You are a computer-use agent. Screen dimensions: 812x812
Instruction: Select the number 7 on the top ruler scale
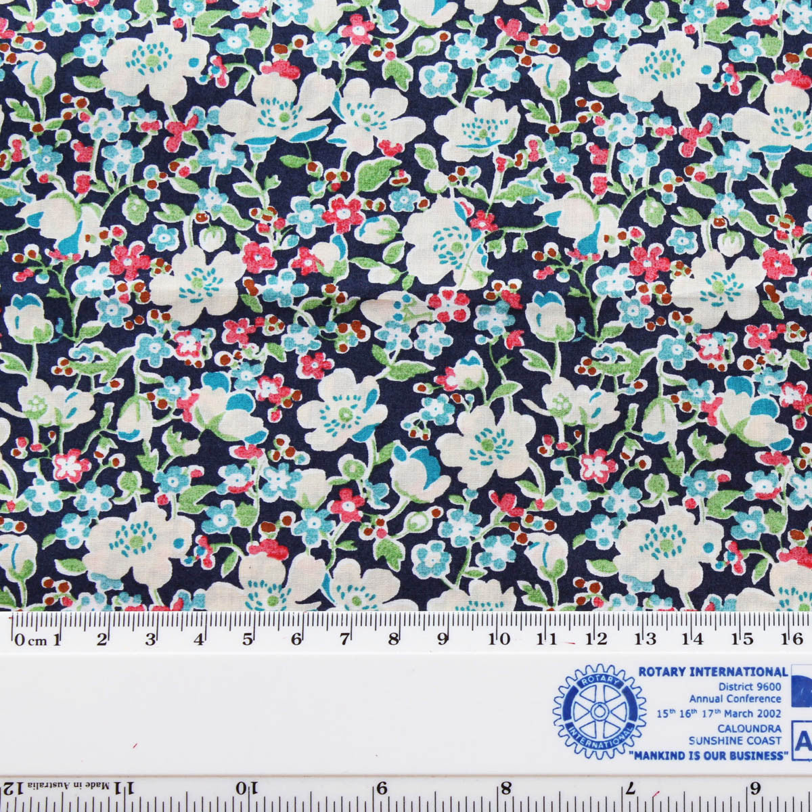pos(345,639)
